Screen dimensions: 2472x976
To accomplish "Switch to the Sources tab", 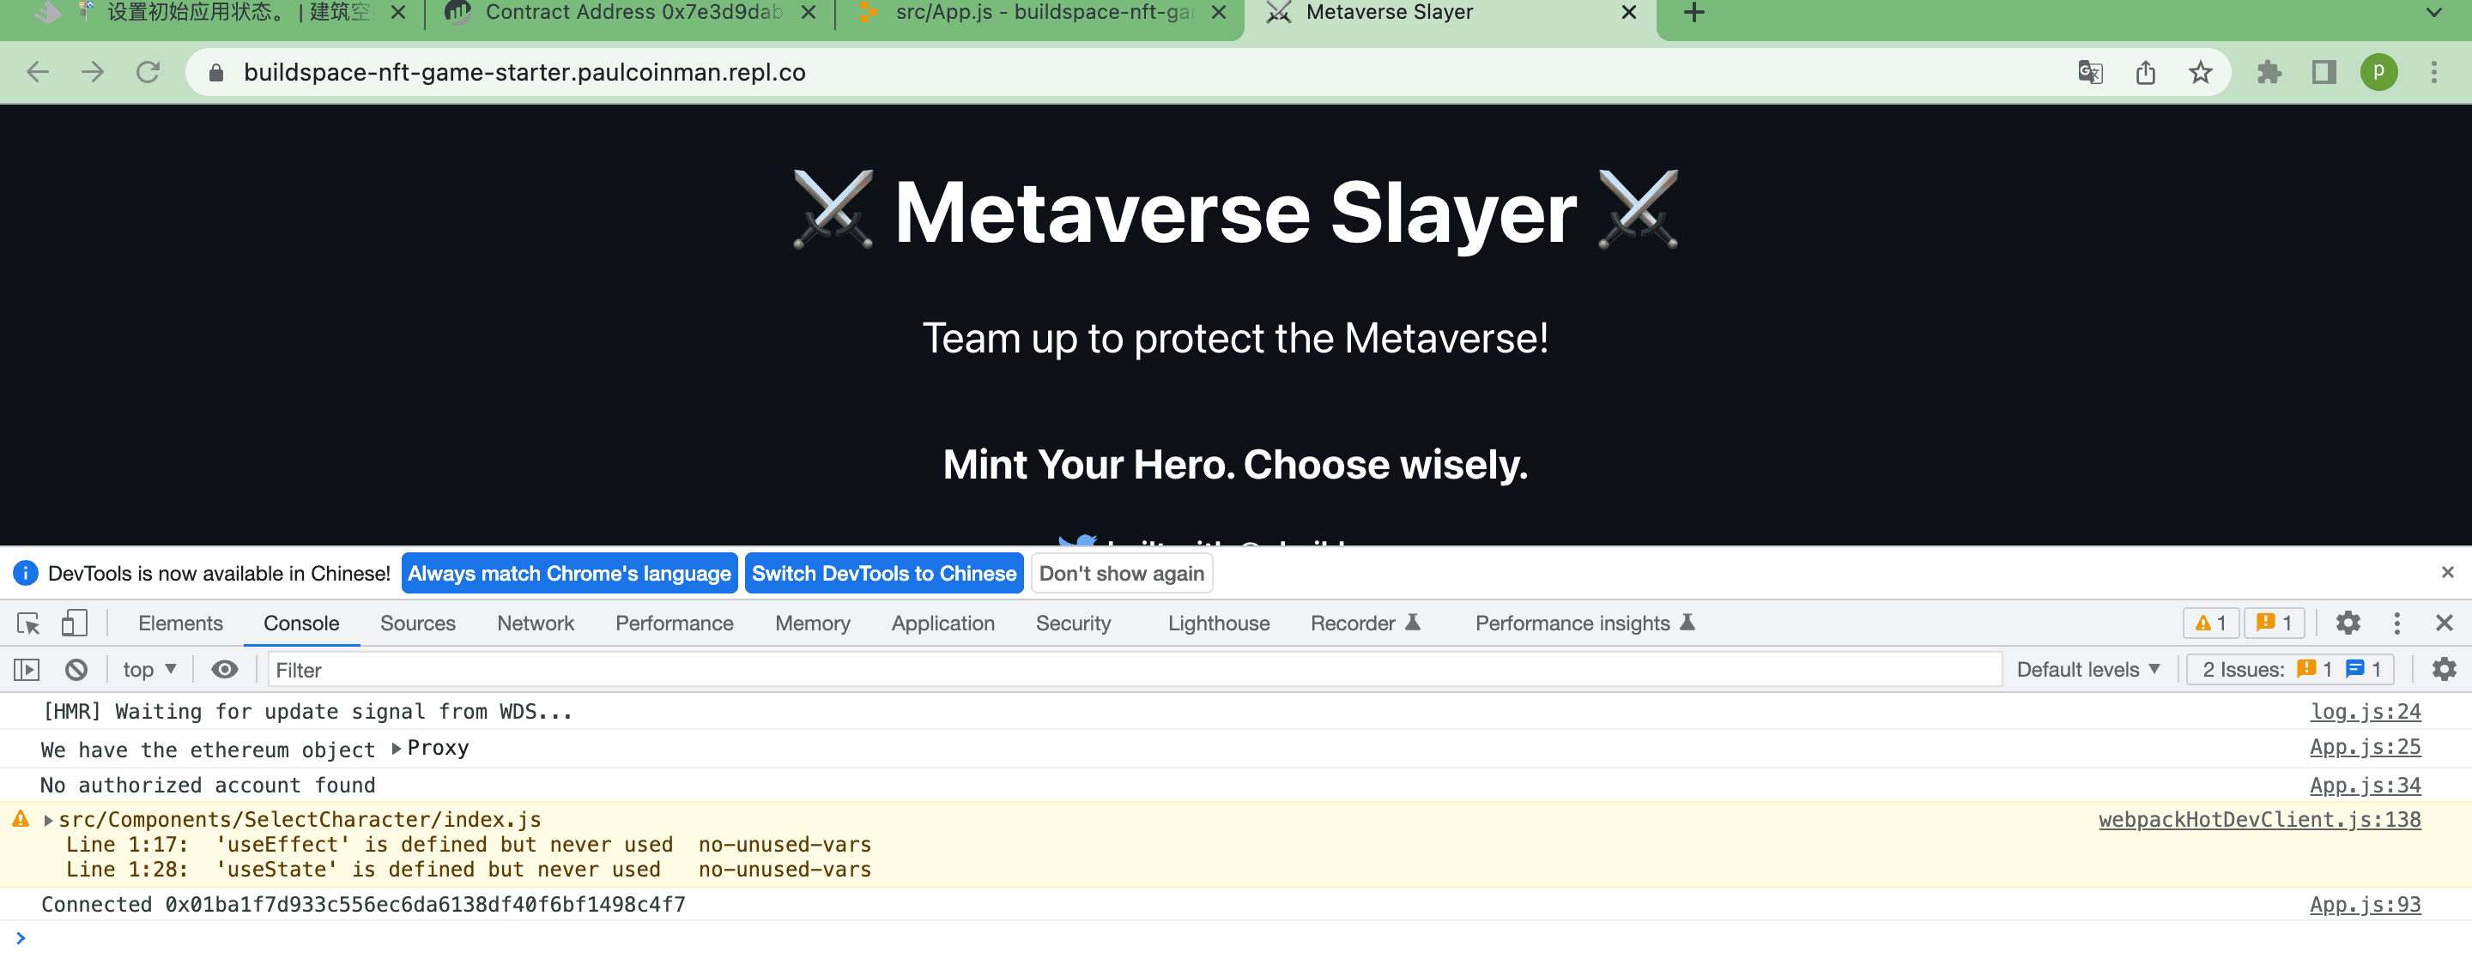I will (x=417, y=624).
